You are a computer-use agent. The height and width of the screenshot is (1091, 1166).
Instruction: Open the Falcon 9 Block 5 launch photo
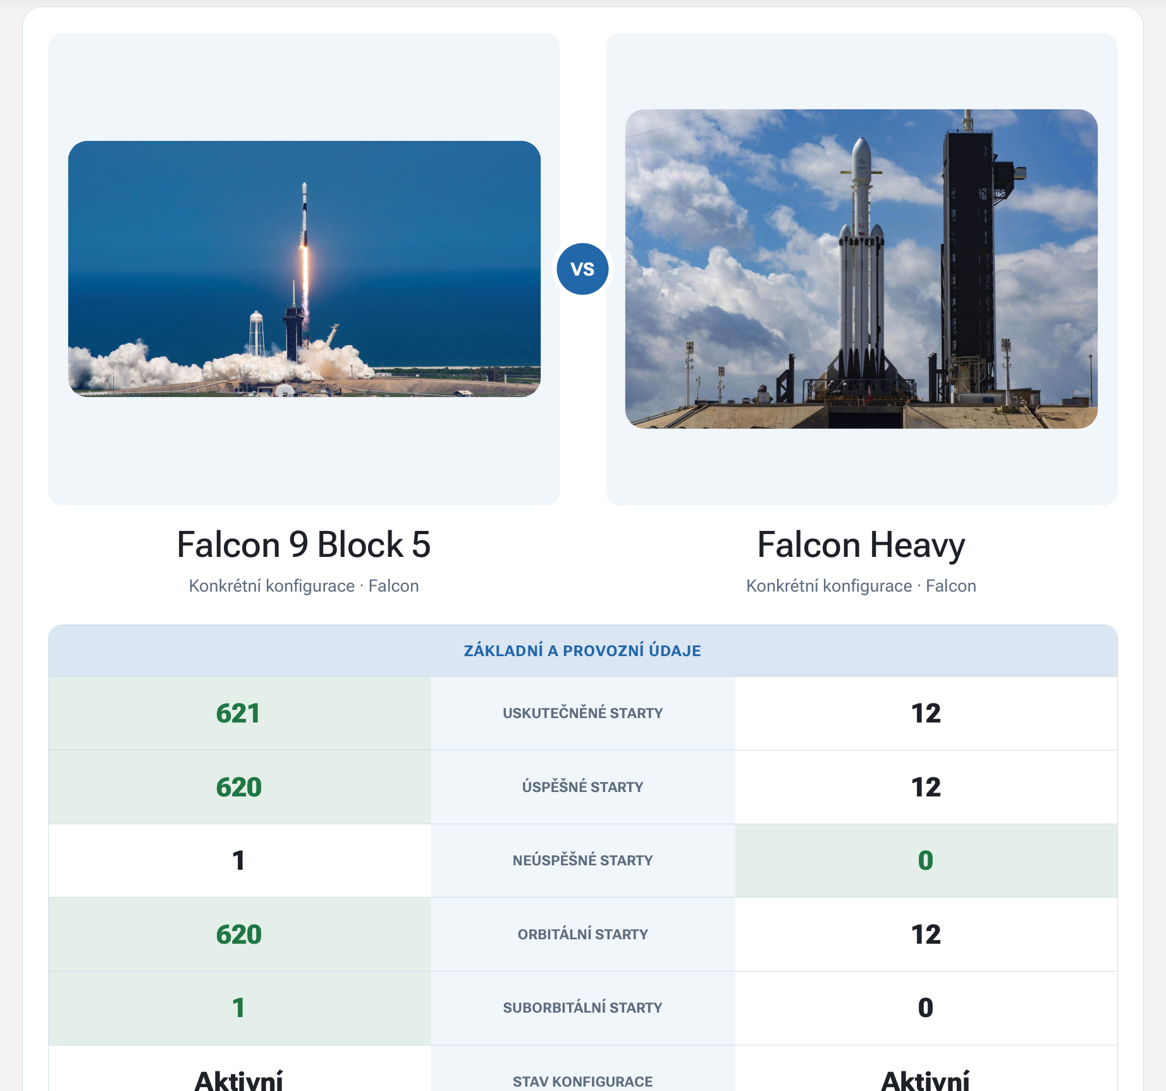(304, 269)
